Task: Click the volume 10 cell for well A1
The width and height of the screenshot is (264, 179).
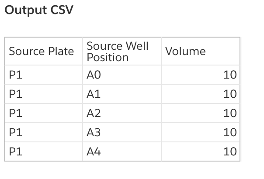Action: (x=201, y=94)
